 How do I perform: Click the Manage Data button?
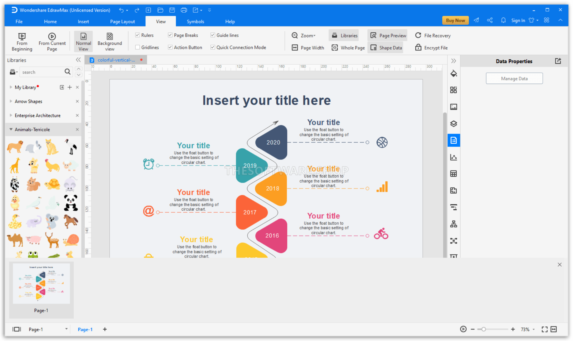coord(514,78)
